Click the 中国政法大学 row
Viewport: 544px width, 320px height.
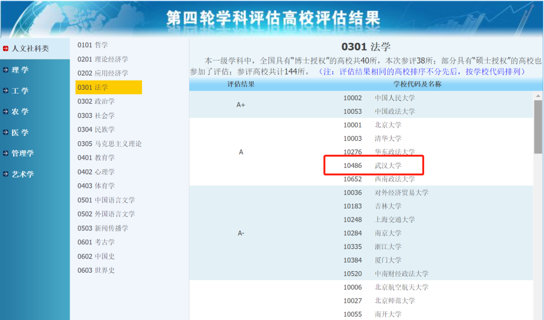(x=379, y=111)
